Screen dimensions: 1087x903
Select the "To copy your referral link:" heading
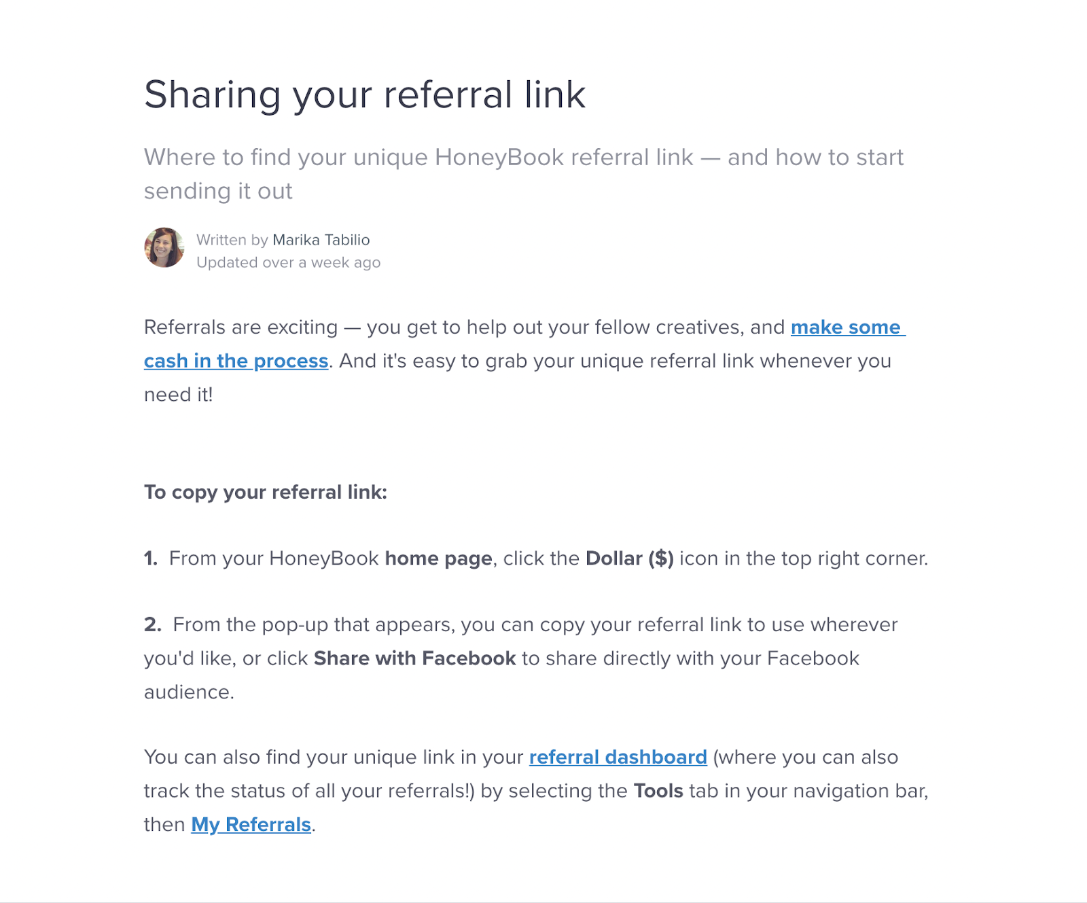pyautogui.click(x=266, y=492)
